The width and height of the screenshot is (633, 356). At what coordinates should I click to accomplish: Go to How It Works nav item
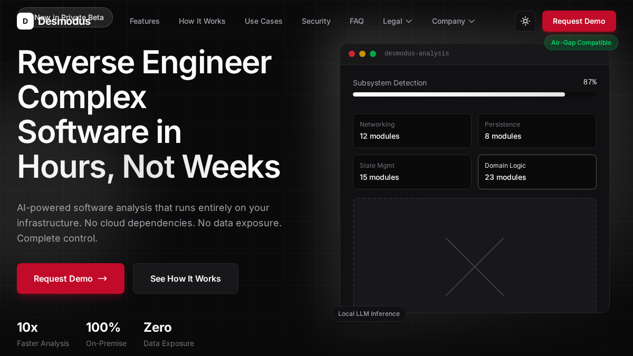pyautogui.click(x=202, y=21)
